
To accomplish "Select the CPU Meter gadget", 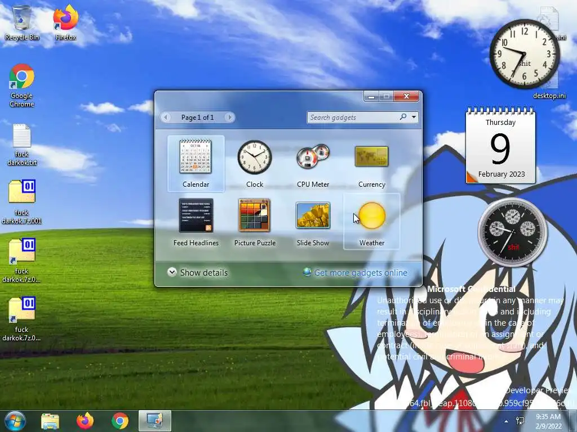I will click(313, 164).
